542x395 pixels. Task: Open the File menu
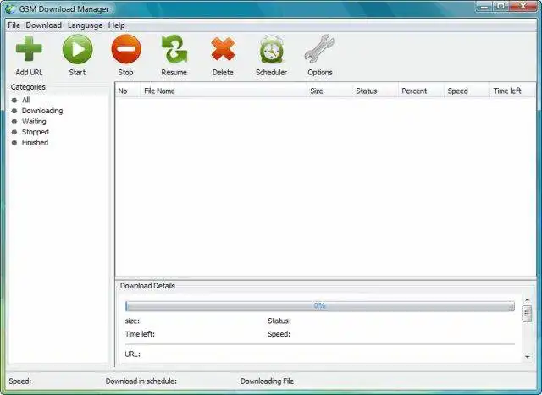click(x=14, y=25)
